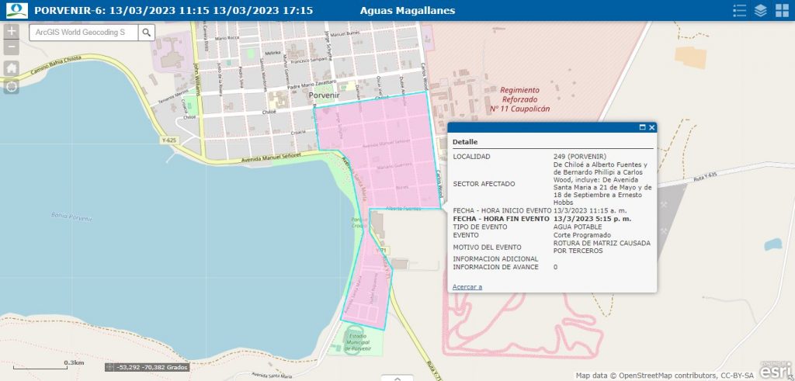
Task: Maximize the Detalle popup window
Action: point(642,127)
